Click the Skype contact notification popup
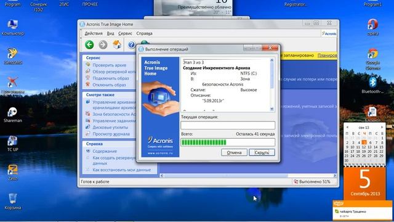Image resolution: width=394 pixels, height=222 pixels. click(362, 211)
